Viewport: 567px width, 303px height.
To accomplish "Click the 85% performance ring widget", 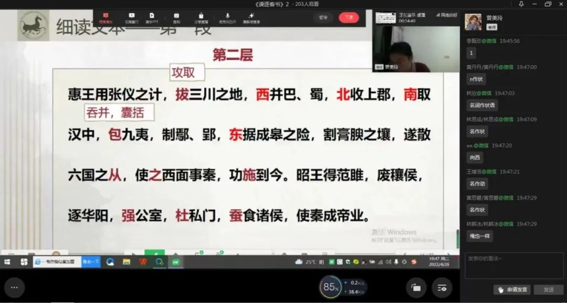I will coord(330,287).
